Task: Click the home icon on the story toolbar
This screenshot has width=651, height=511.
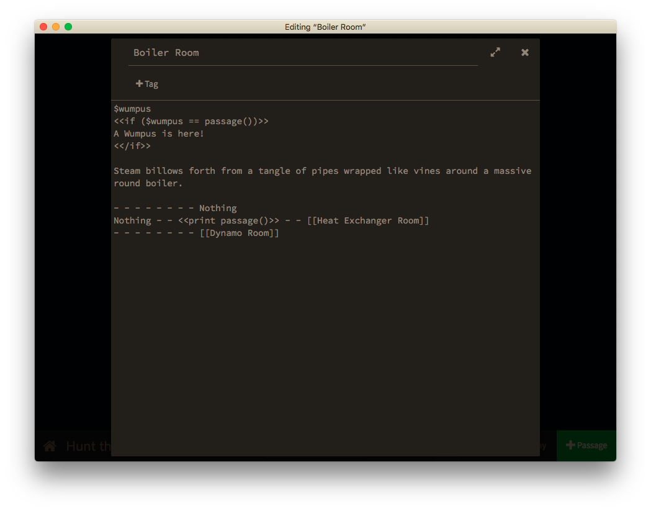Action: 49,445
